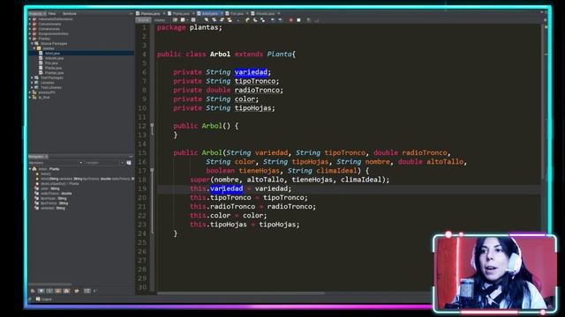
Task: Switch to the Arbusto.java editor tab
Action: [265, 14]
